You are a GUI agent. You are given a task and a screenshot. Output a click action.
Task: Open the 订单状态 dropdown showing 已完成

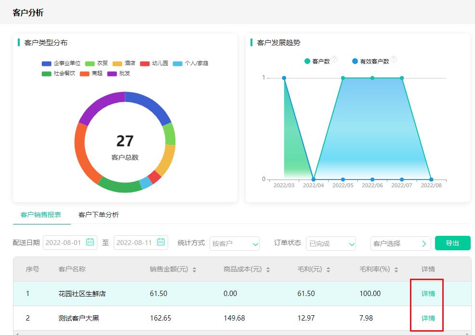(331, 244)
